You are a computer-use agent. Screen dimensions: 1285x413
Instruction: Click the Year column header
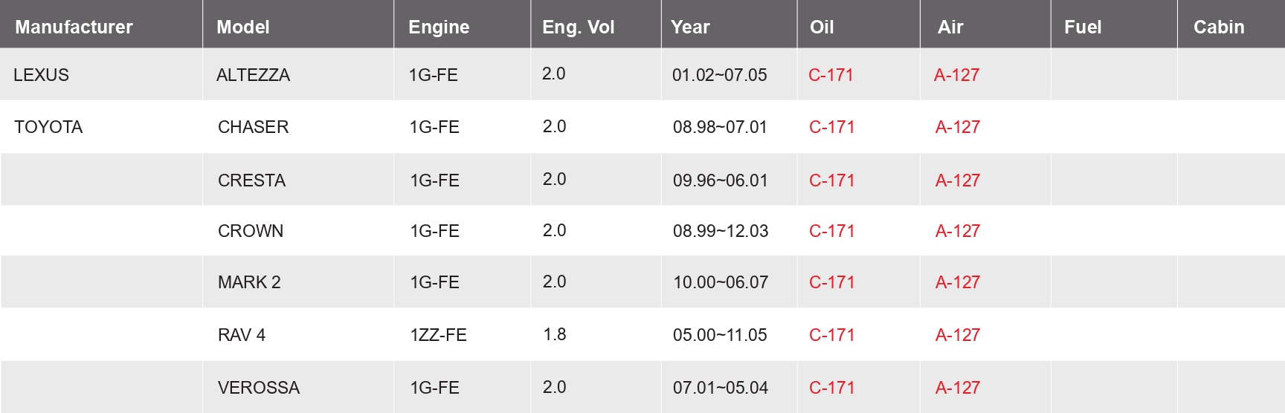coord(690,27)
